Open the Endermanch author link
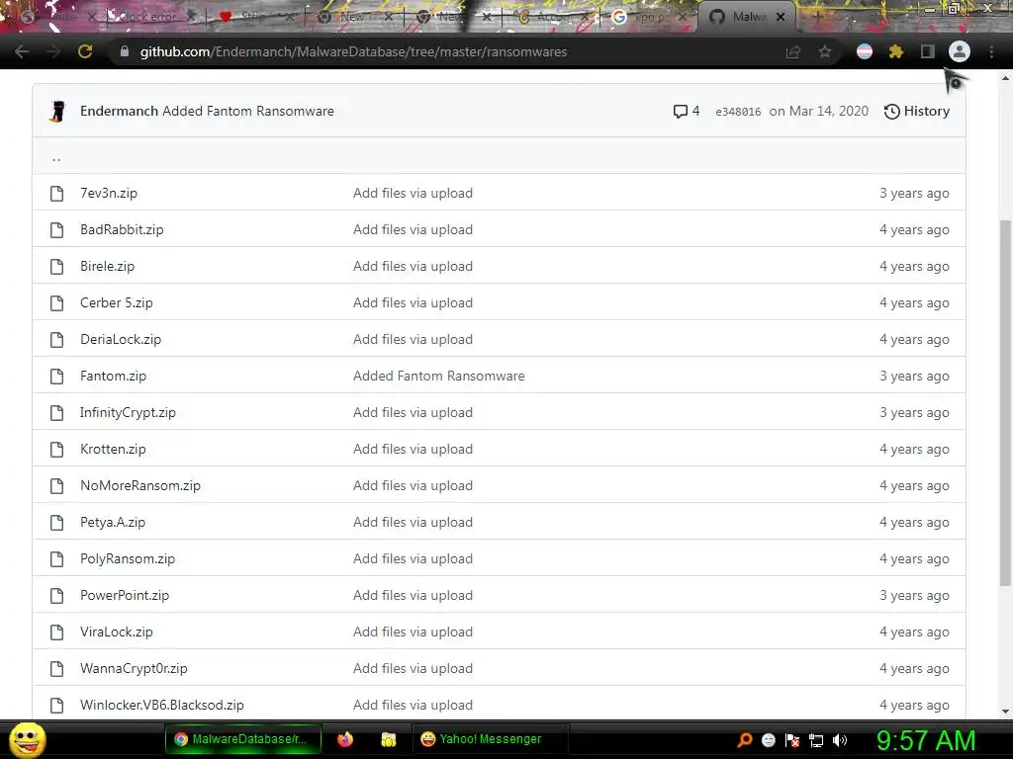The image size is (1013, 759). 119,111
